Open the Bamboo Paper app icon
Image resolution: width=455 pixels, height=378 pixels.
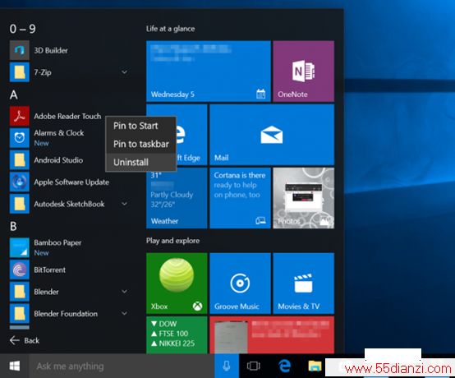tap(20, 247)
